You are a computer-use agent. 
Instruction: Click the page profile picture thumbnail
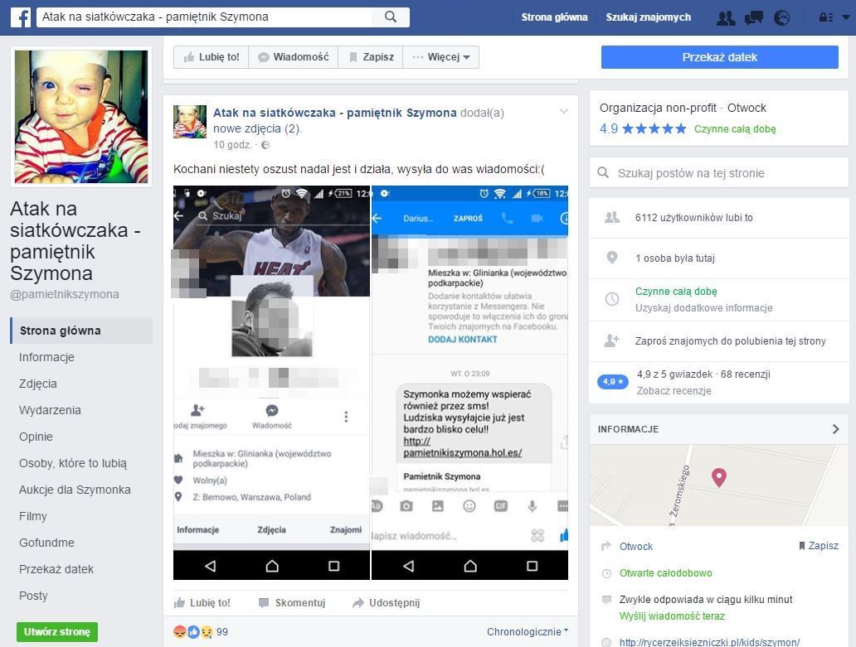tap(81, 116)
